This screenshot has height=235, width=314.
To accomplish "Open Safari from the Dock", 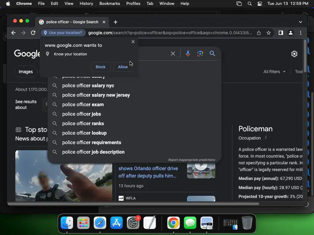I will tap(100, 223).
